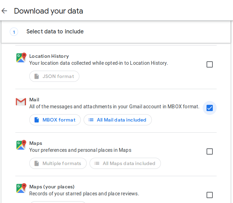Open the Multiple formats chip

click(58, 163)
